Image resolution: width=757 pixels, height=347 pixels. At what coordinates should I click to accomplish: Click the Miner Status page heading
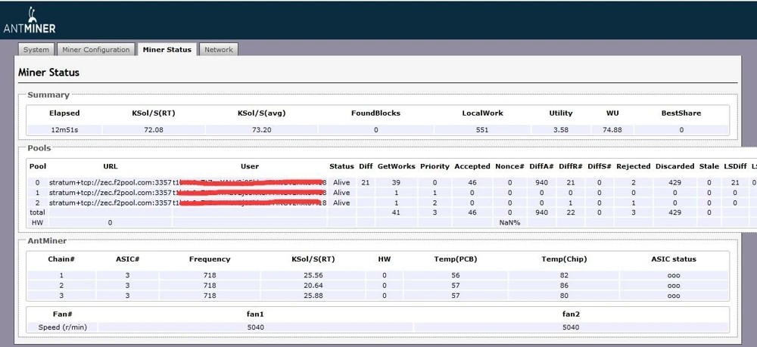(48, 73)
